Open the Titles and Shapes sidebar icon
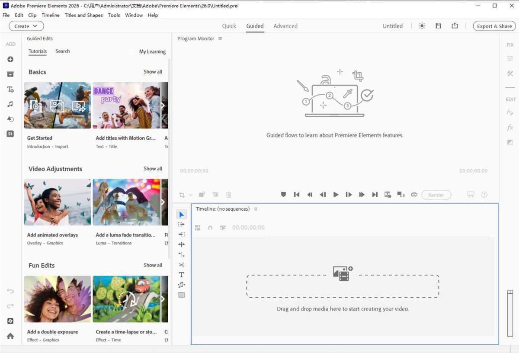The width and height of the screenshot is (519, 353). tap(10, 90)
